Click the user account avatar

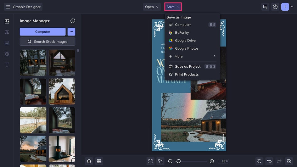coord(285,7)
